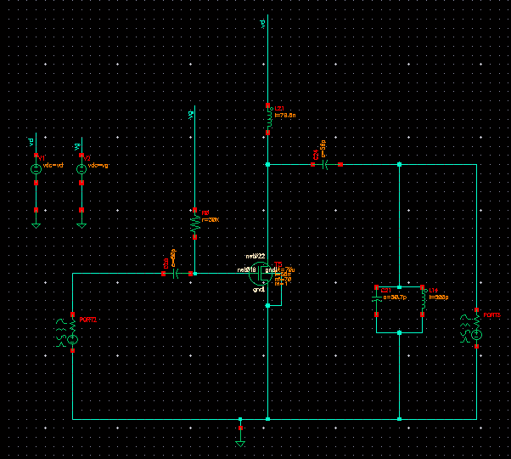Click the net018 gate net label
511x459 pixels.
coord(247,270)
